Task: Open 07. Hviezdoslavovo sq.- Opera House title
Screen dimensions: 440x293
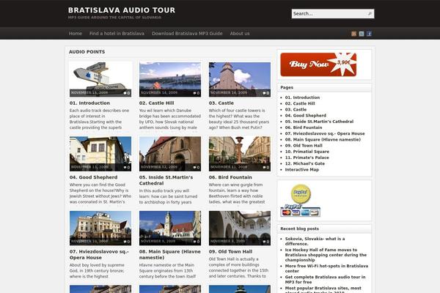Action: tap(99, 255)
